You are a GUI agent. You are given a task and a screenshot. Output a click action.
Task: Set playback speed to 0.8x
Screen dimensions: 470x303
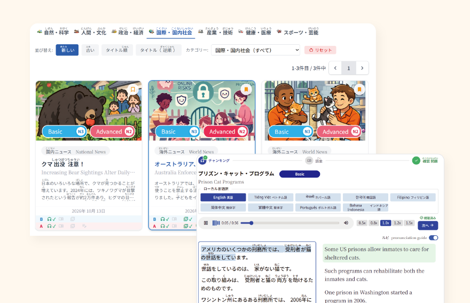coord(374,223)
